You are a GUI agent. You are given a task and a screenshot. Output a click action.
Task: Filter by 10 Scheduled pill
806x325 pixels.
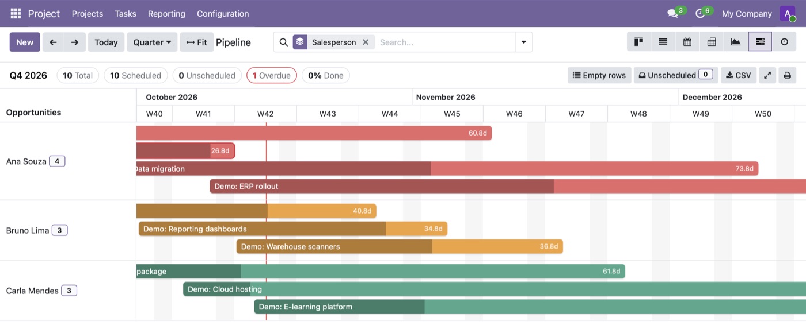point(136,75)
